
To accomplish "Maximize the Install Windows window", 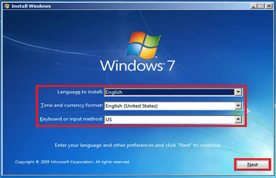I will click(261, 6).
